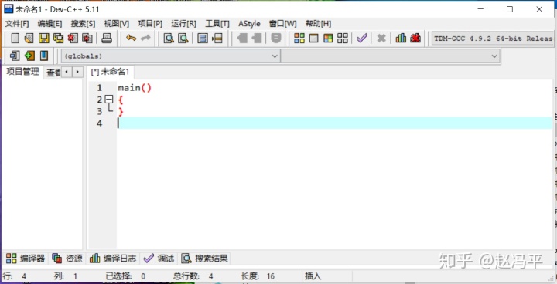557x284 pixels.
Task: Show previous side panel tabs with left arrow
Action: (x=67, y=72)
